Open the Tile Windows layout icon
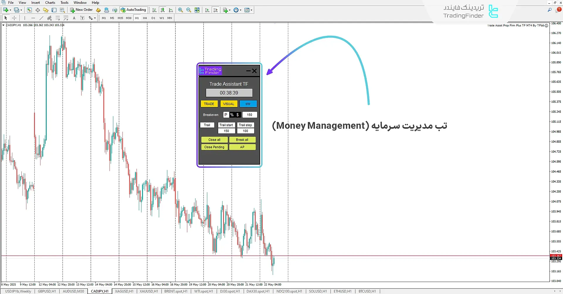The height and width of the screenshot is (294, 563). (x=197, y=10)
